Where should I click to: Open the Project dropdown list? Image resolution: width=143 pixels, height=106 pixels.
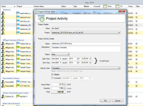(119, 33)
